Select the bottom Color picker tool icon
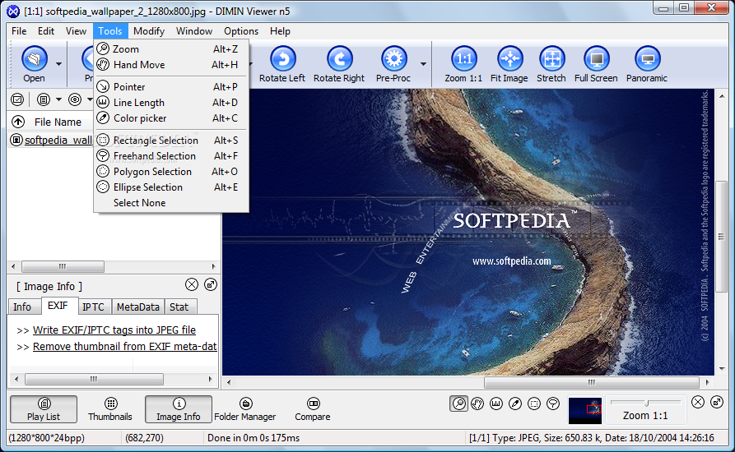Viewport: 735px width, 452px height. pos(515,404)
